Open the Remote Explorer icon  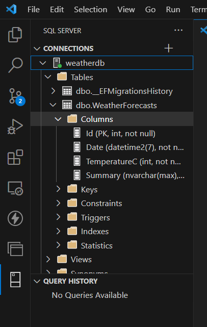15,188
